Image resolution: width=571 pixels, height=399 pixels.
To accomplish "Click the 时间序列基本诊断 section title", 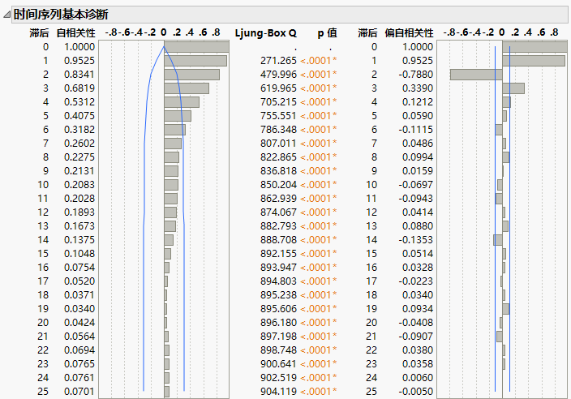I will pyautogui.click(x=60, y=15).
